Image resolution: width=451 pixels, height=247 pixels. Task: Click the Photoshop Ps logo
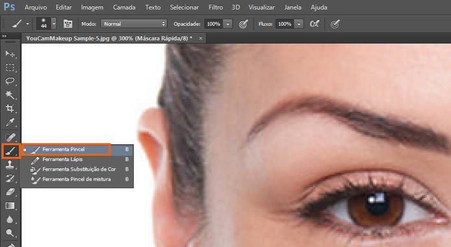click(9, 7)
